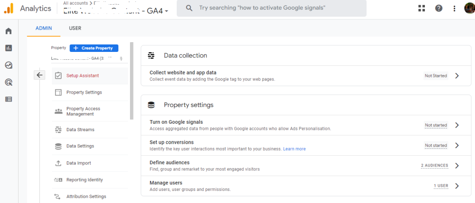The image size is (475, 203).
Task: Open the Google apps grid icon
Action: [421, 8]
